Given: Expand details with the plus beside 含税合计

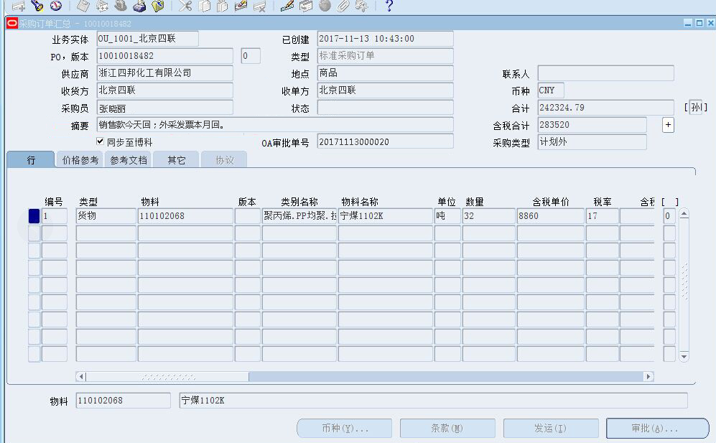Looking at the screenshot, I should 667,124.
